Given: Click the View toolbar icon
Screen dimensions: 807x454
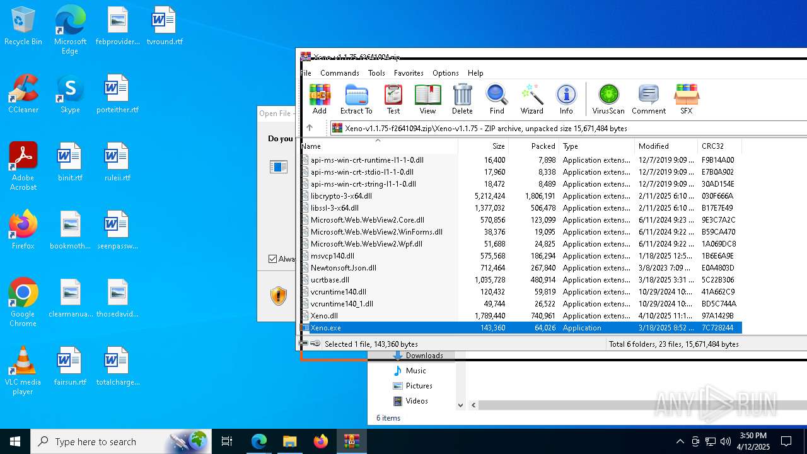Looking at the screenshot, I should 427,100.
